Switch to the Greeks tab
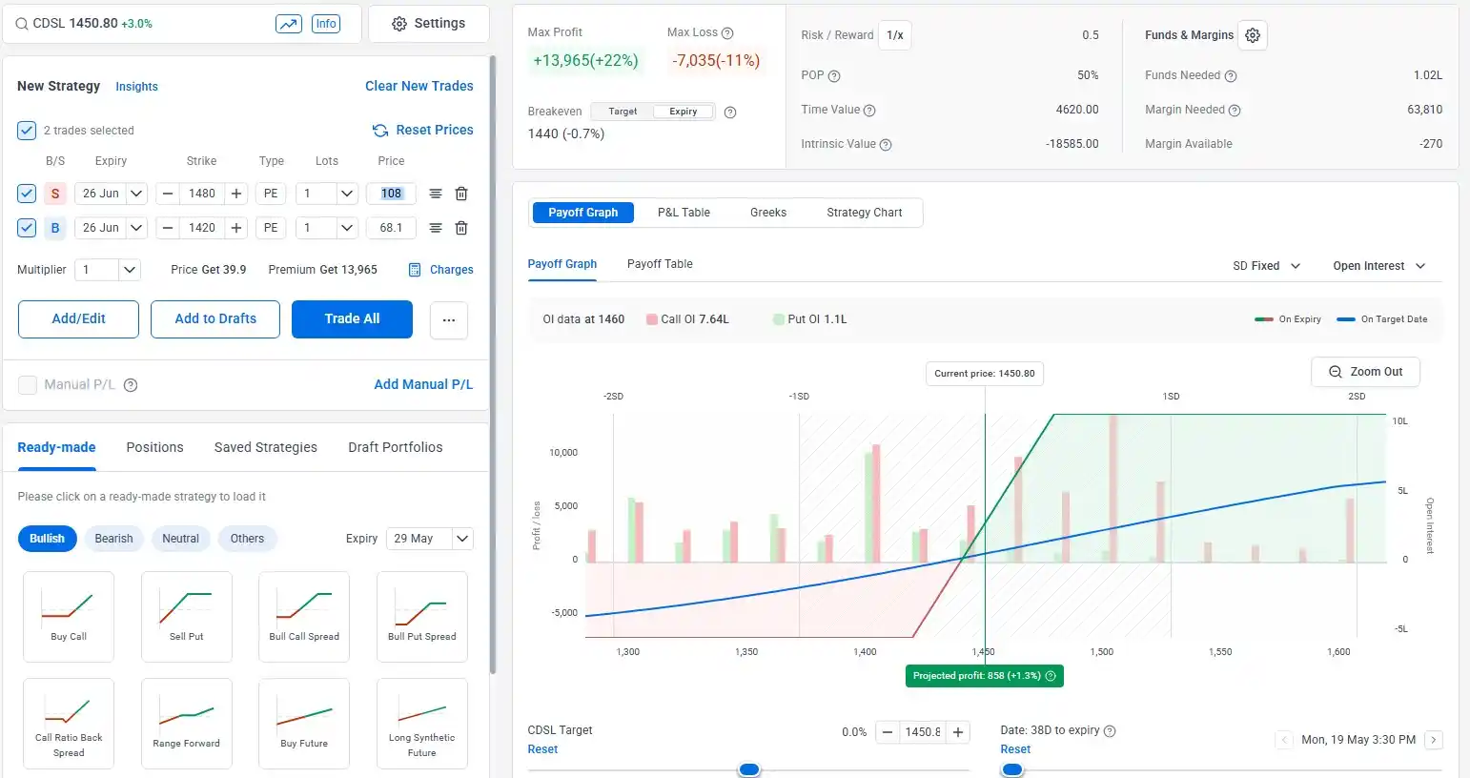 pos(768,213)
